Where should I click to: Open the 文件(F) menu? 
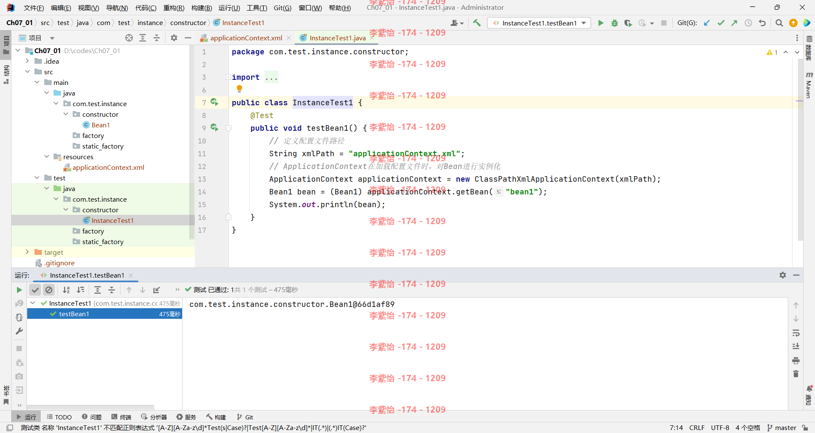(34, 8)
